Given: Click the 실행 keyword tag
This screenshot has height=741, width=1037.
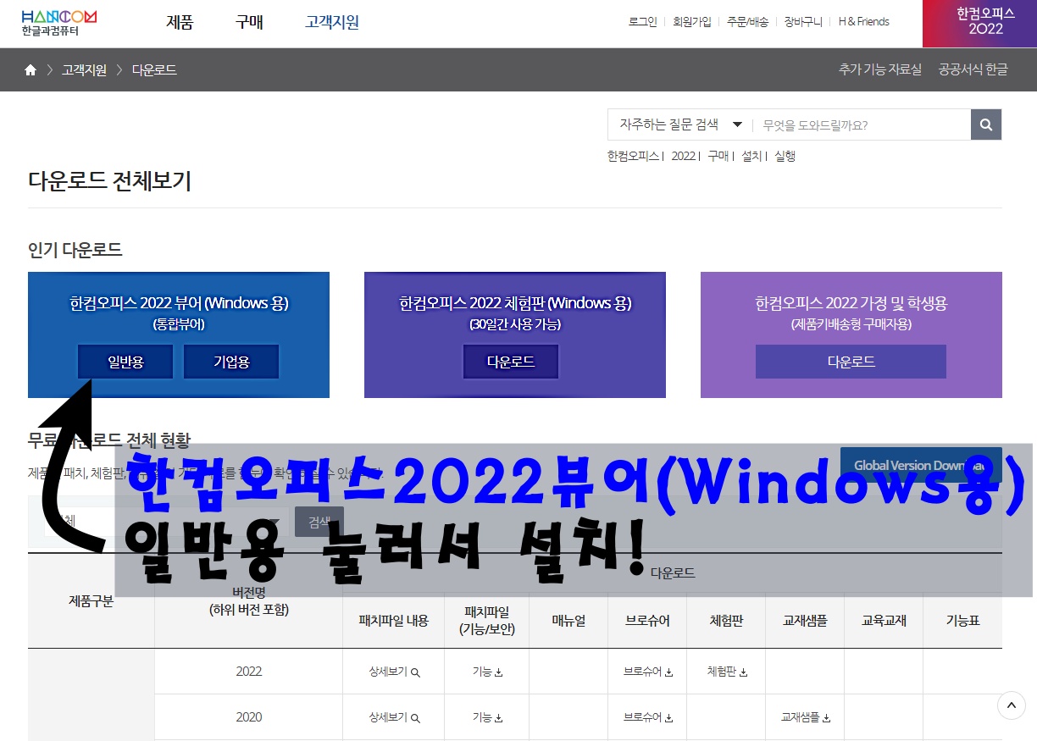Looking at the screenshot, I should pos(785,156).
